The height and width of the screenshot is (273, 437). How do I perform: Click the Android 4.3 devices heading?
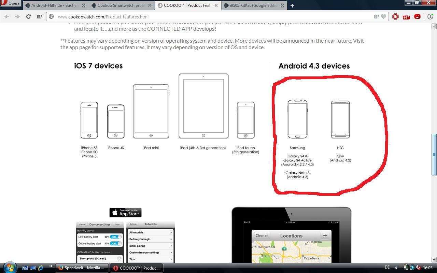click(x=314, y=66)
